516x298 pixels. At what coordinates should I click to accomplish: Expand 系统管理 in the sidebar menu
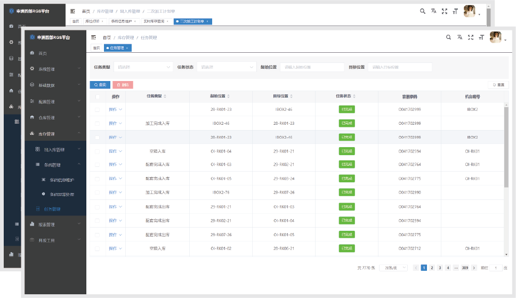point(55,69)
